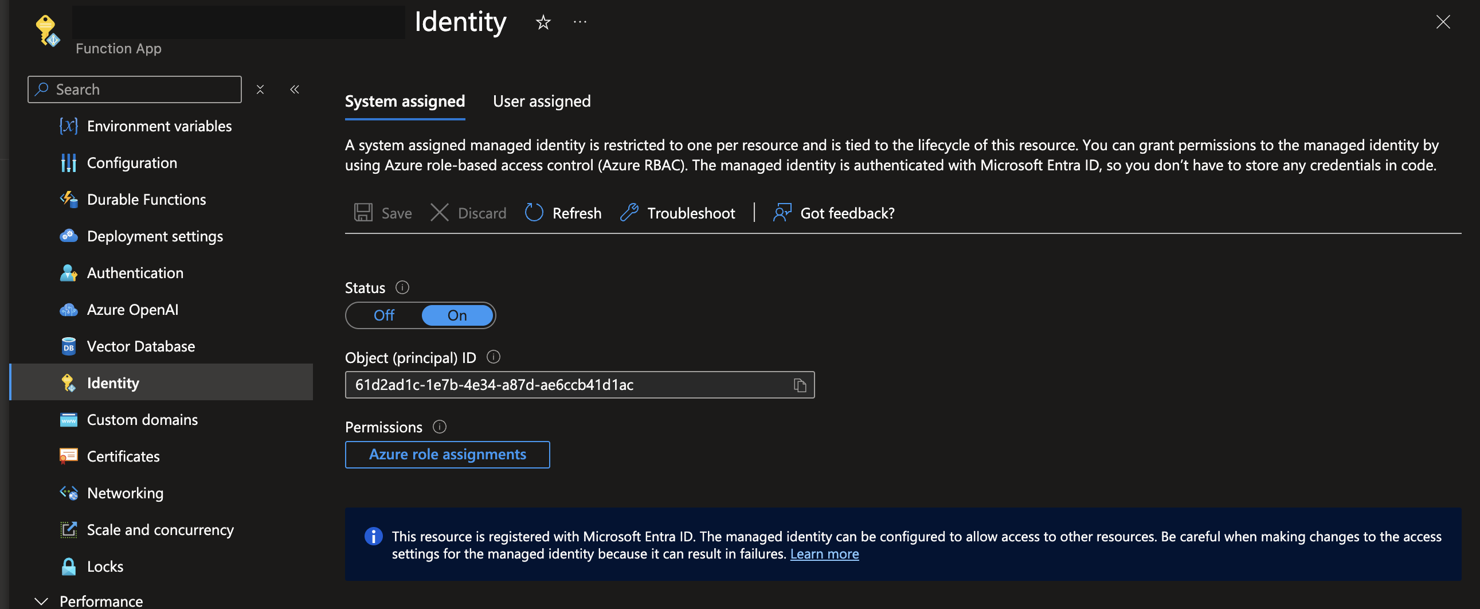This screenshot has width=1480, height=609.
Task: Open Azure role assignments
Action: pos(447,454)
